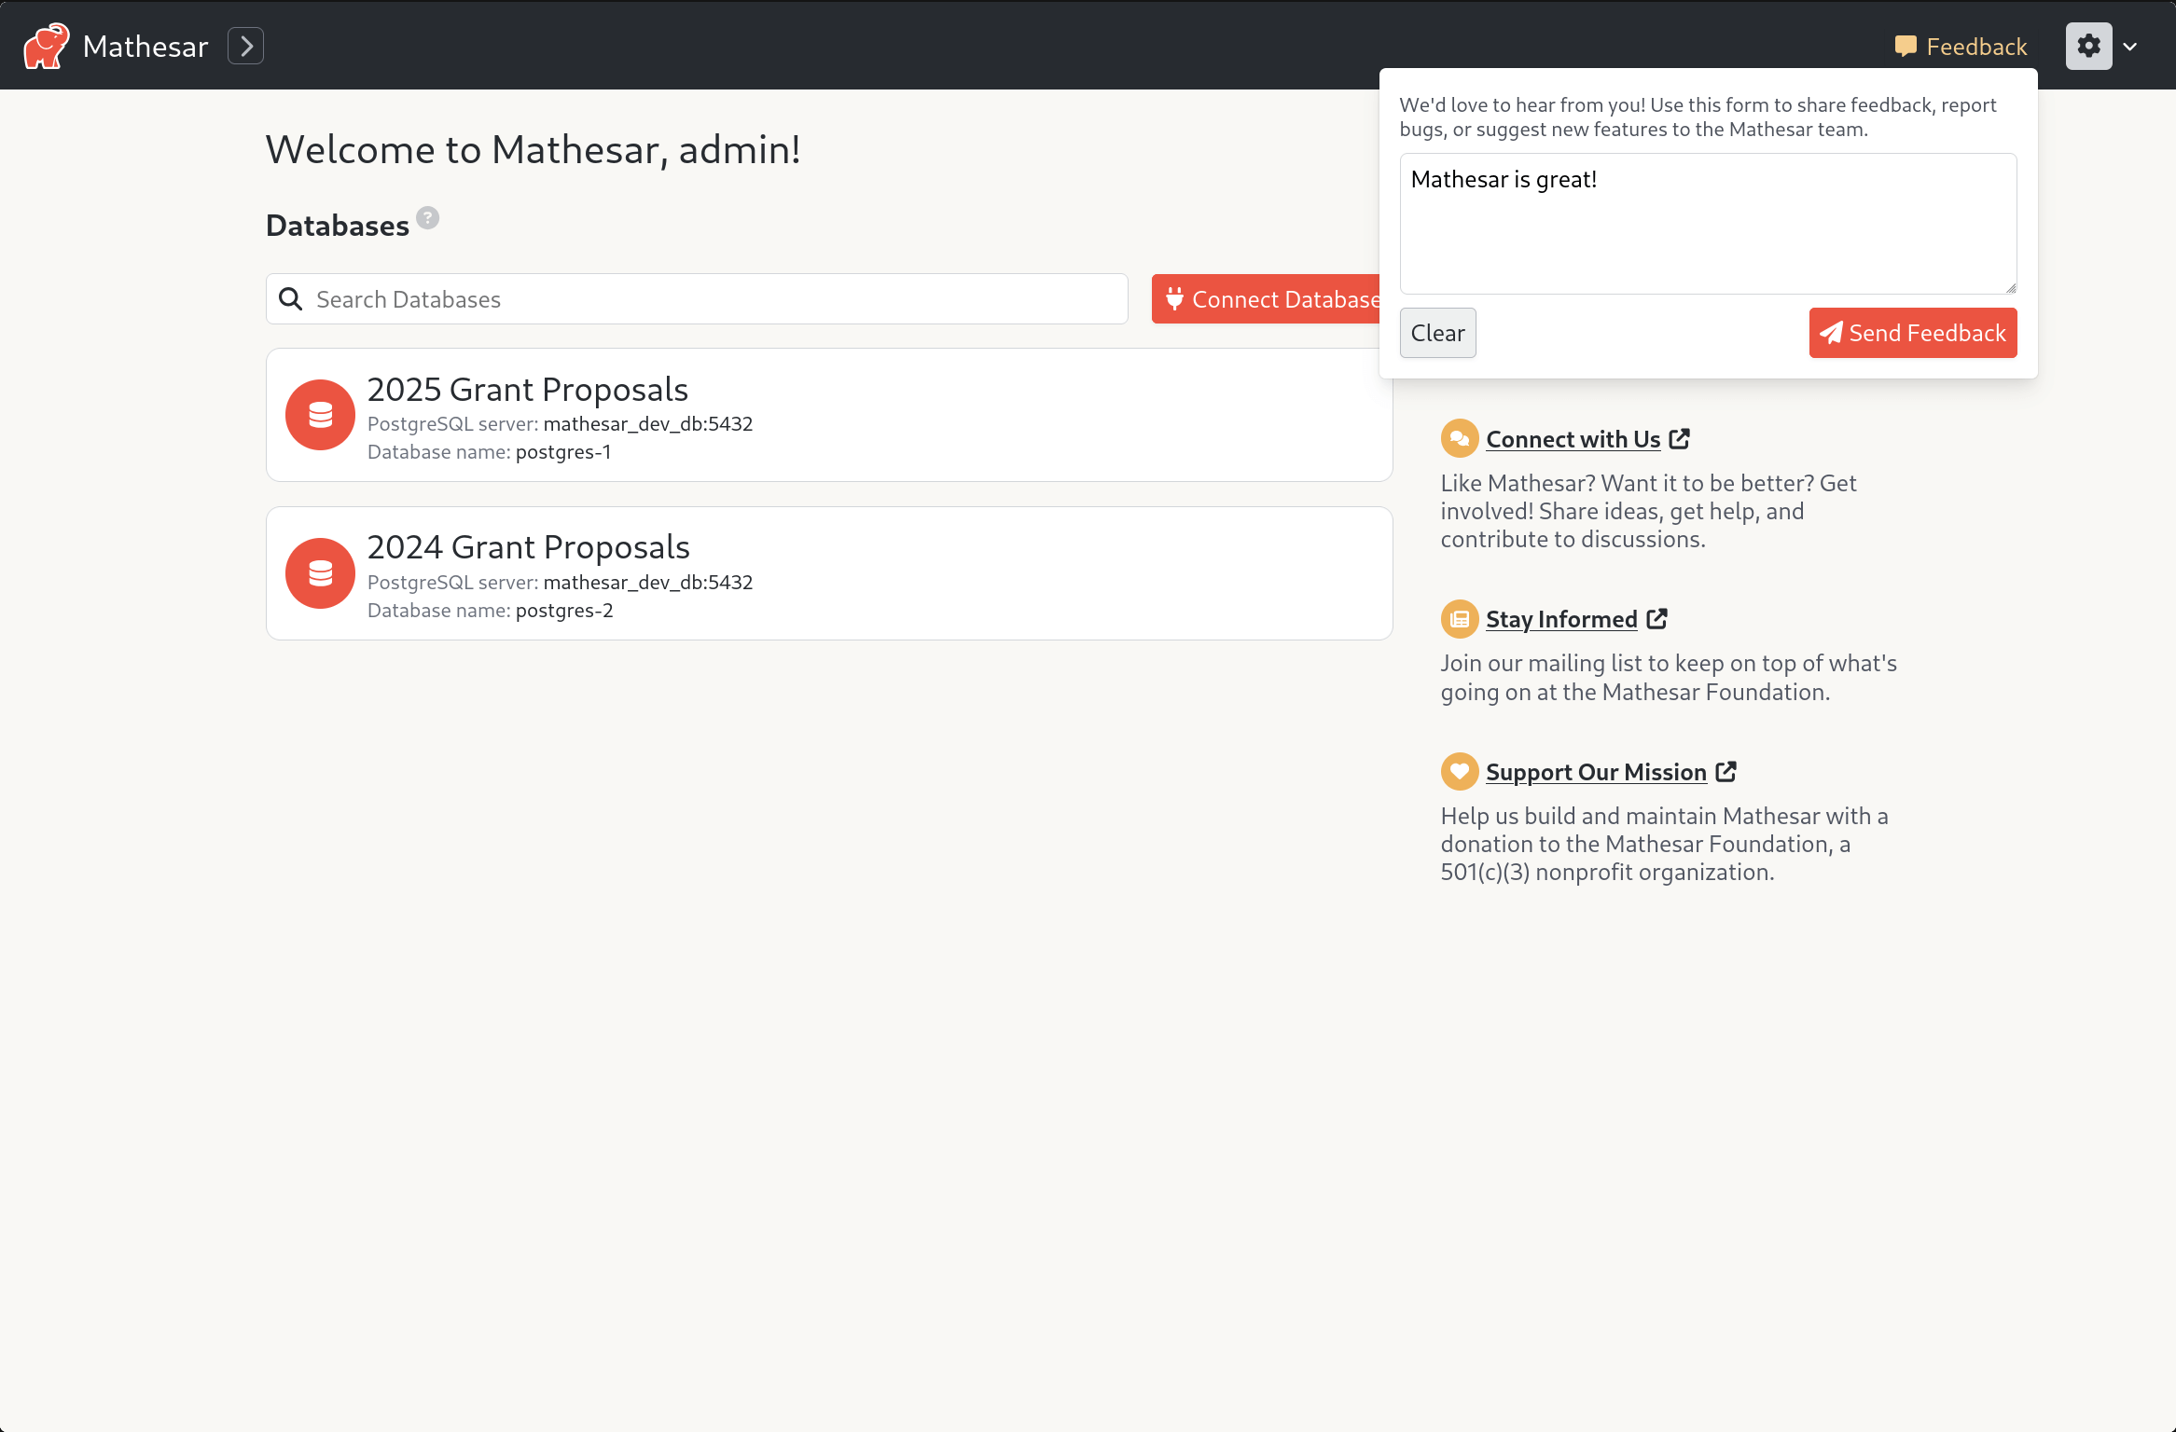Click the Search Databases input field

(x=699, y=297)
